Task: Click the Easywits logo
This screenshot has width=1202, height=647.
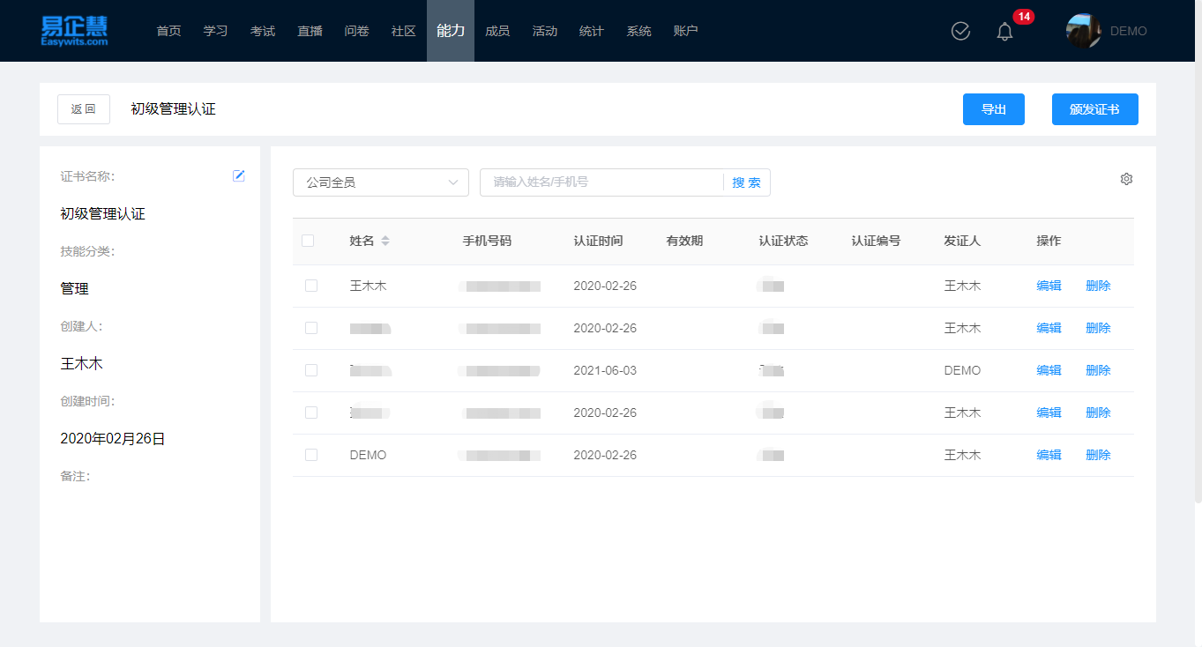Action: [x=74, y=31]
